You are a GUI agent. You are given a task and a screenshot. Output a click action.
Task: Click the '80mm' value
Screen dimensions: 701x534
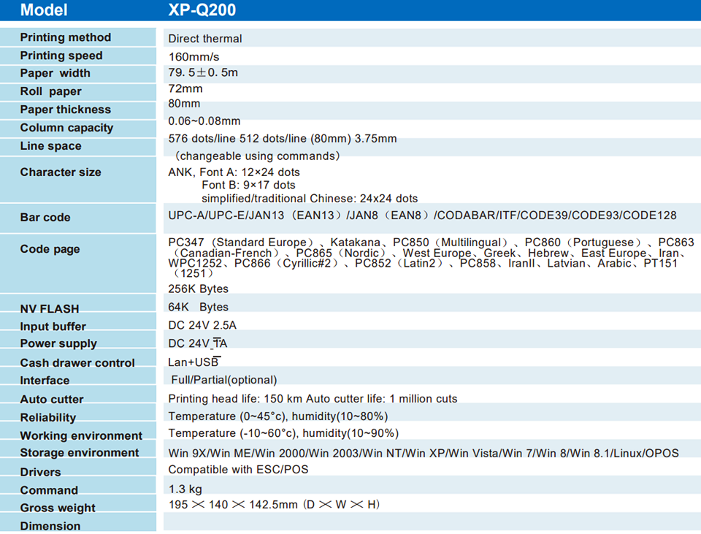[184, 103]
